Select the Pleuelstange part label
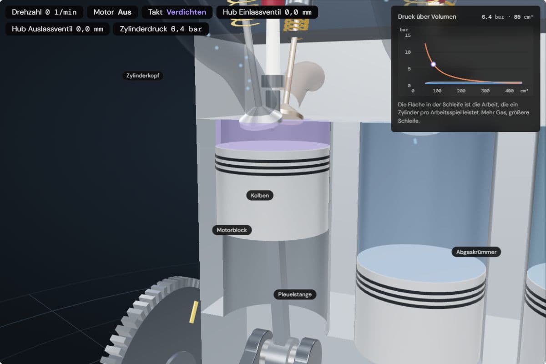This screenshot has height=364, width=546. click(x=295, y=294)
